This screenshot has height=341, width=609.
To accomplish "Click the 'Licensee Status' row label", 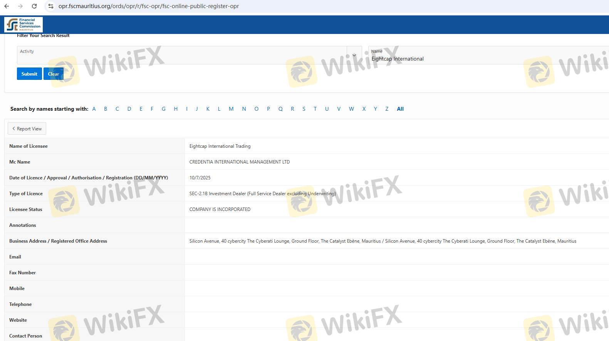I will coord(26,209).
